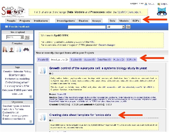
Task: Switch to the Data Files recent items tab
Action: tap(104, 59)
